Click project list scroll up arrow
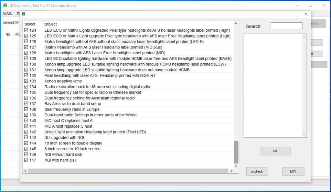Viewport: 331px width, 192px height. 236,23
